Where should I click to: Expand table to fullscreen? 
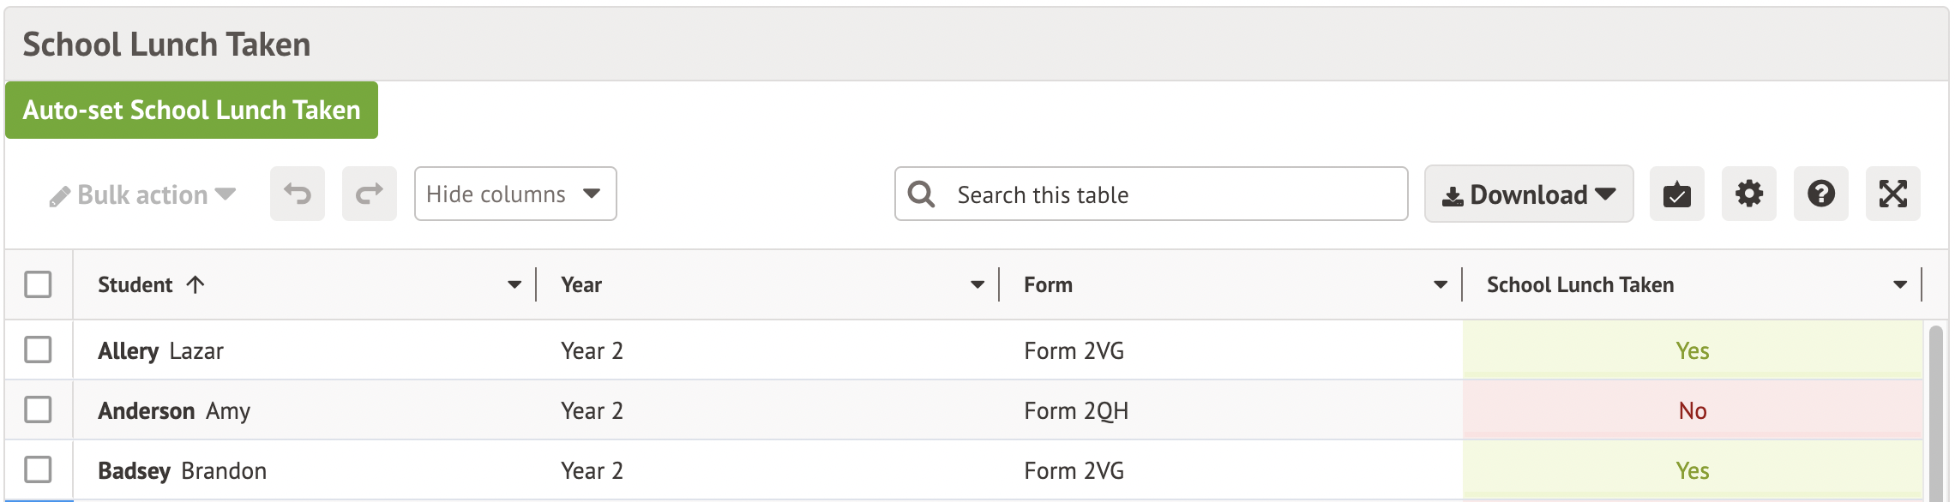[1892, 194]
